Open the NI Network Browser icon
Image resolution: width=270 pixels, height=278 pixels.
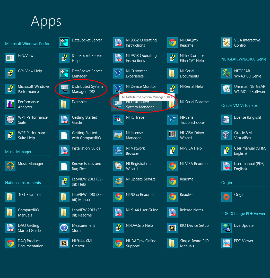coord(118,151)
